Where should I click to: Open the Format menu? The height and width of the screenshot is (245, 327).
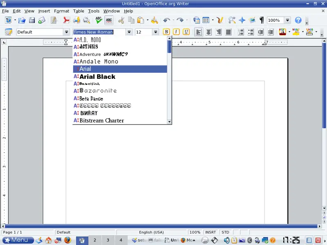tap(62, 11)
